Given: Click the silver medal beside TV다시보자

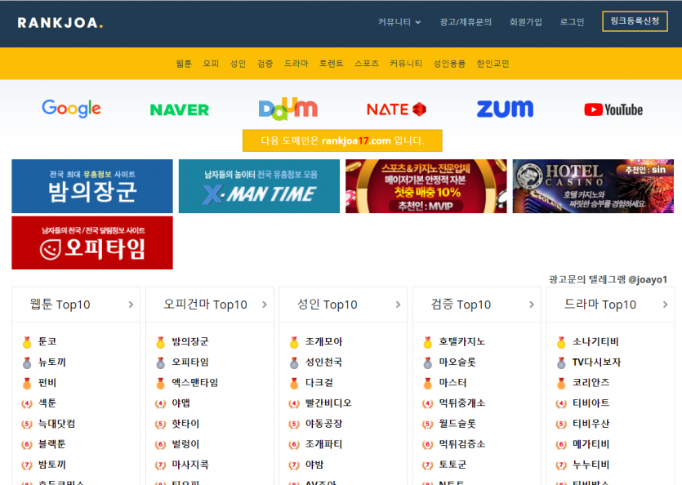Looking at the screenshot, I should (x=561, y=363).
